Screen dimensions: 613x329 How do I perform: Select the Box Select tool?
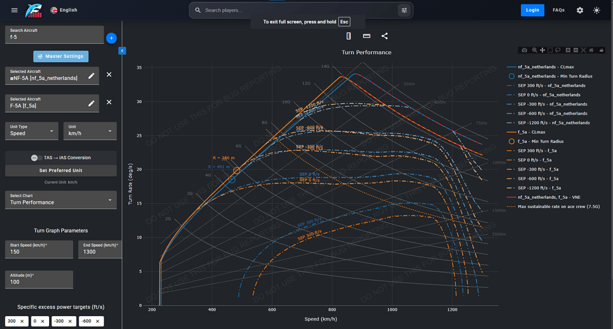(550, 50)
